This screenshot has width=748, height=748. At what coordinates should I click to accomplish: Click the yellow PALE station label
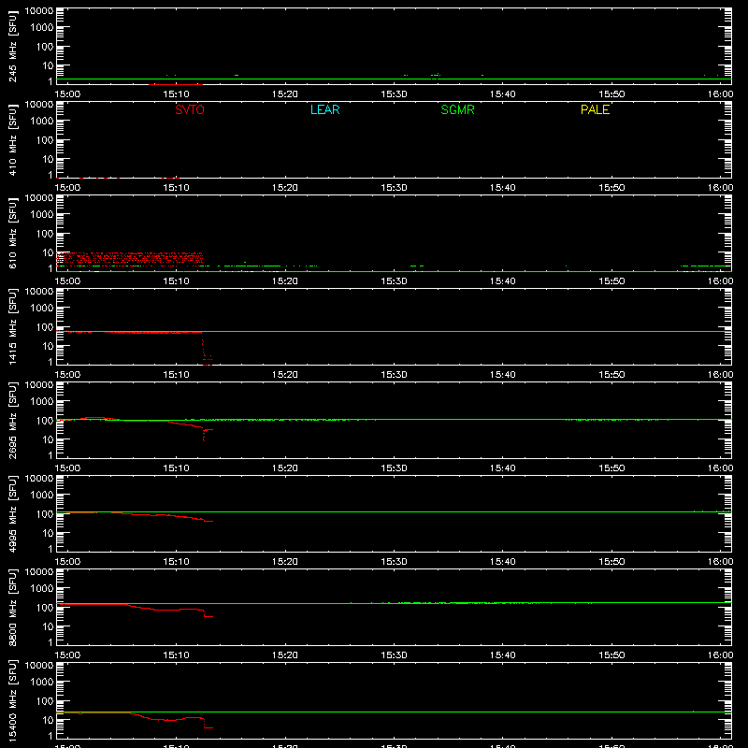tap(595, 109)
